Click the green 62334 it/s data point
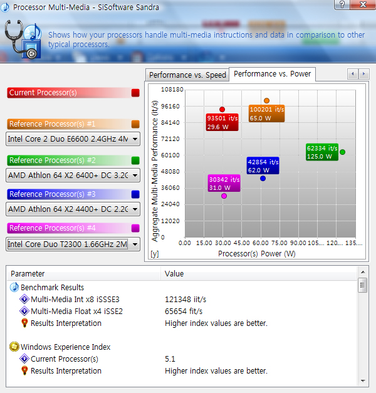Screen dimensions: 376x393 coord(342,152)
